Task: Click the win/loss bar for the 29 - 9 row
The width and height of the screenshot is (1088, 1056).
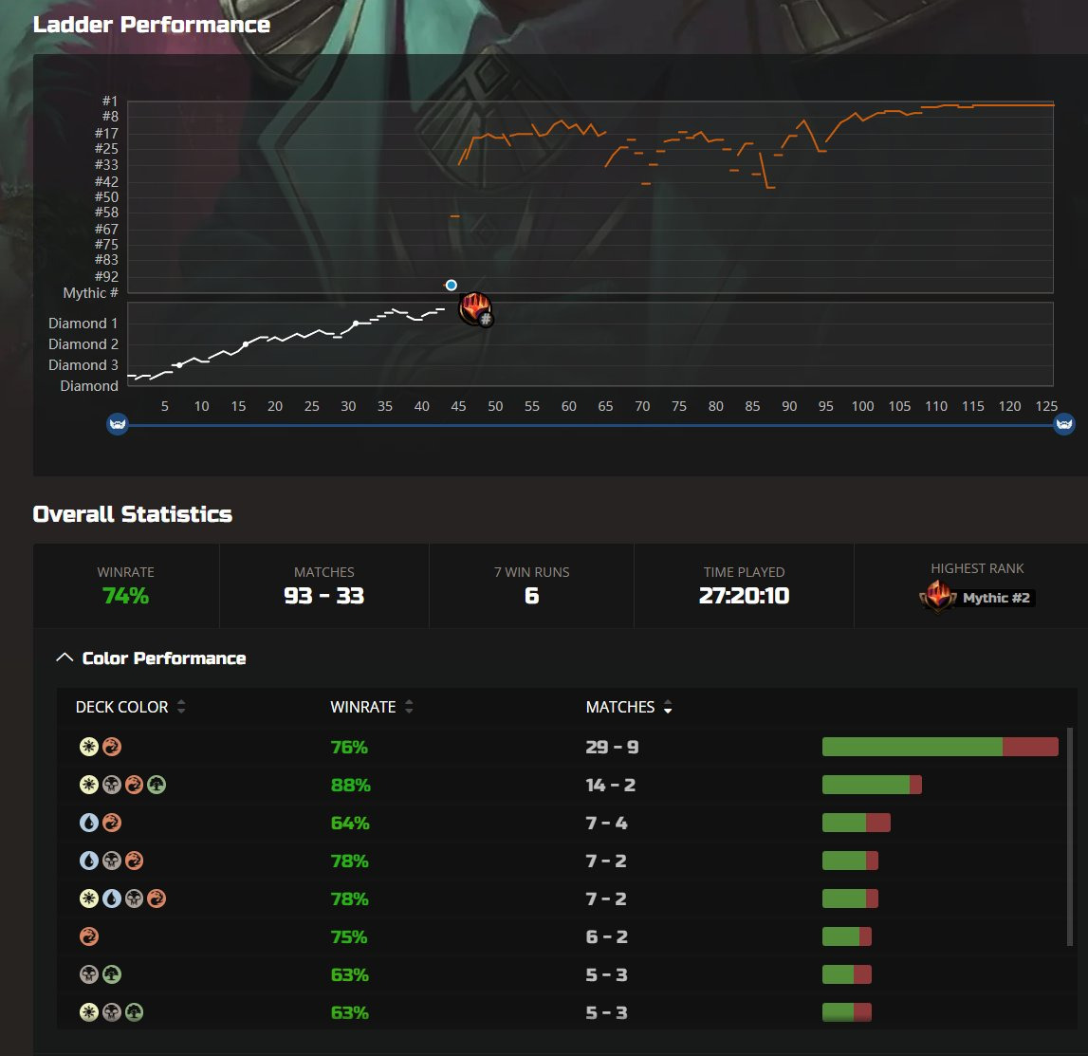Action: 939,747
